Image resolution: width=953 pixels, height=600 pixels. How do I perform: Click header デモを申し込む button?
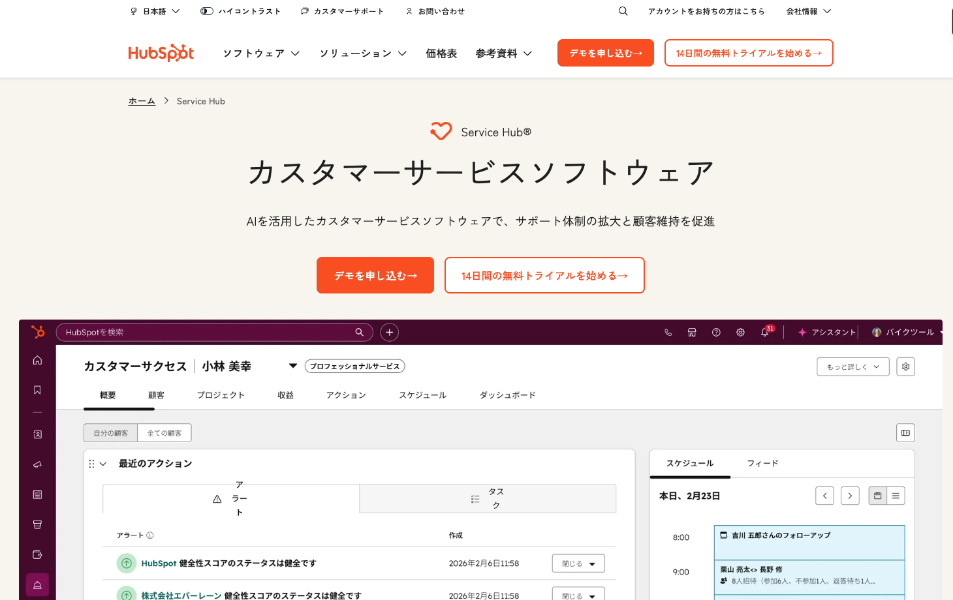point(606,53)
